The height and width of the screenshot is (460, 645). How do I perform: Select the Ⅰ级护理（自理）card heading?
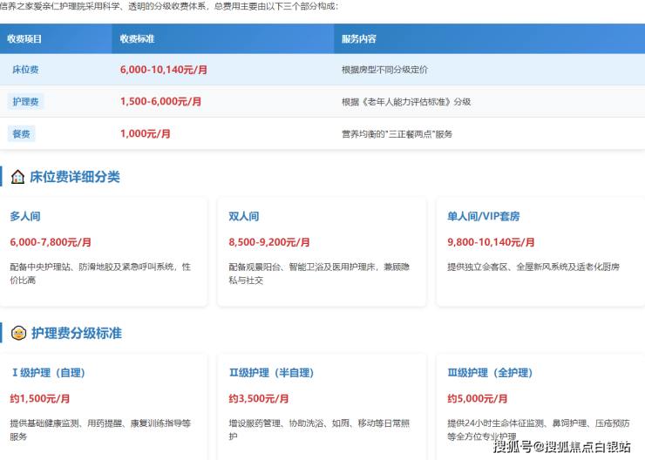[48, 373]
